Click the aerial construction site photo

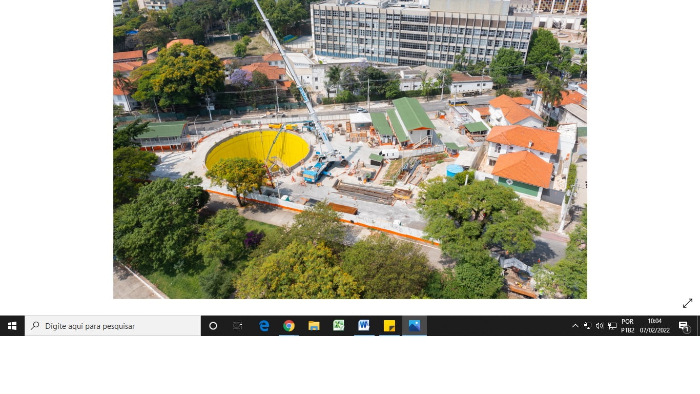click(x=350, y=149)
